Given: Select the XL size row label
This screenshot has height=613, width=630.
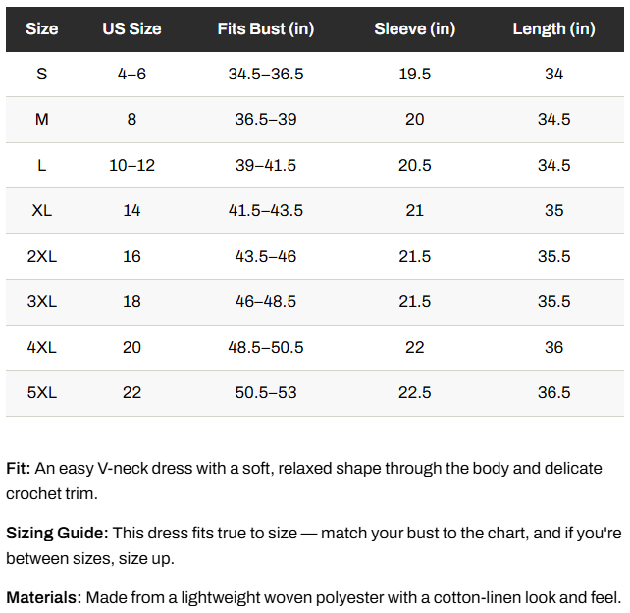Looking at the screenshot, I should click(42, 211).
